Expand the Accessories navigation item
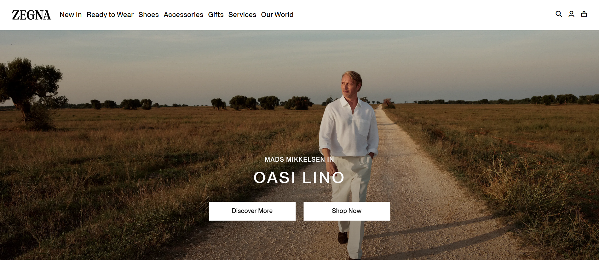Image resolution: width=599 pixels, height=260 pixels. (183, 15)
